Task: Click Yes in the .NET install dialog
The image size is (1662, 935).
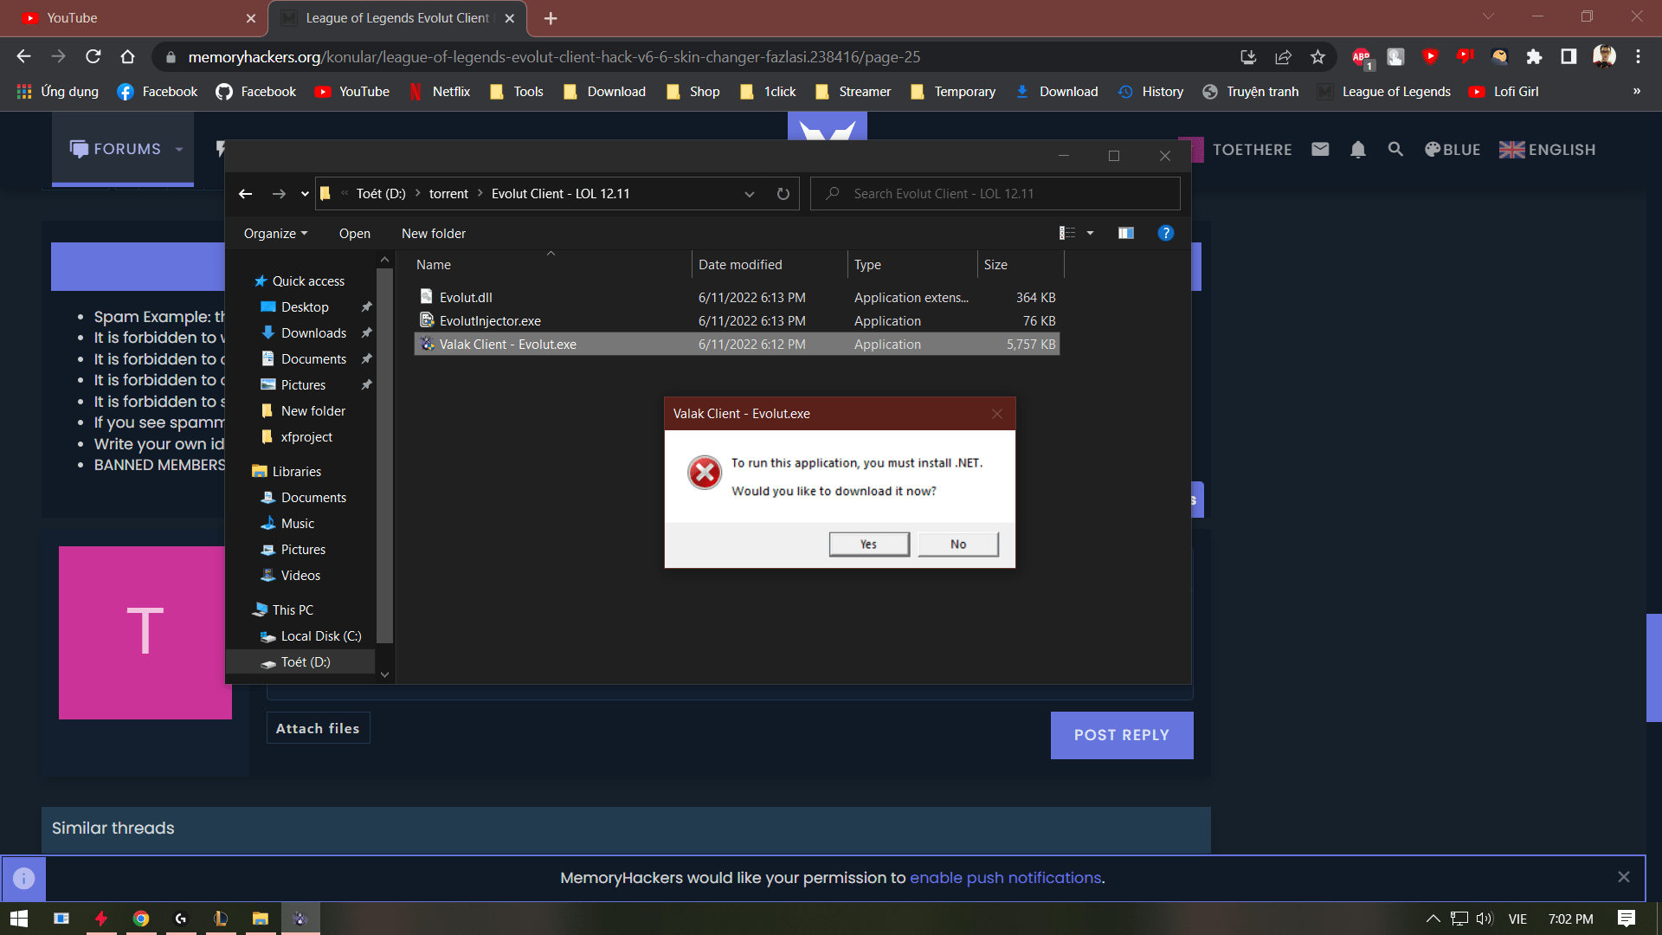Action: tap(869, 544)
